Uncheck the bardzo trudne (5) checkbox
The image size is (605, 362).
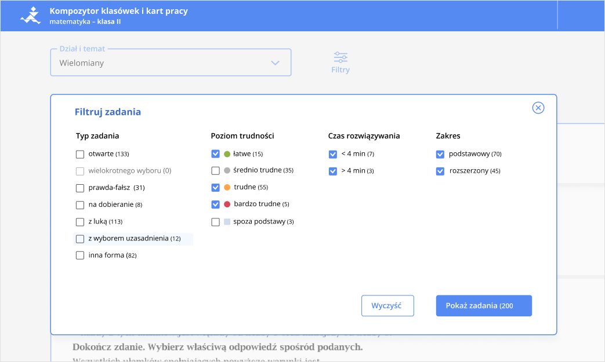(215, 204)
